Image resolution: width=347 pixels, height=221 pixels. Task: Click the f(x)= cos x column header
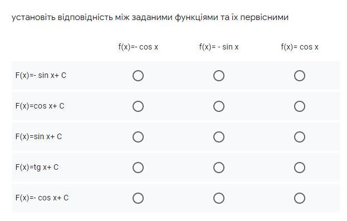pos(300,47)
